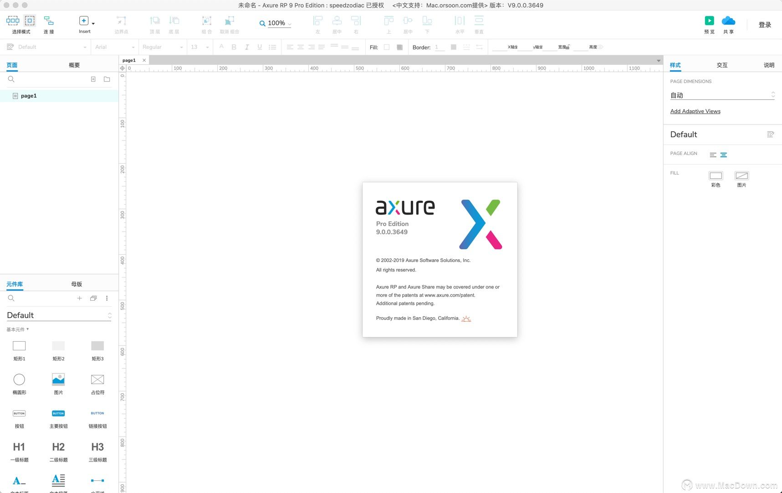The height and width of the screenshot is (493, 782).
Task: Select the 样式 style tab
Action: pos(675,65)
